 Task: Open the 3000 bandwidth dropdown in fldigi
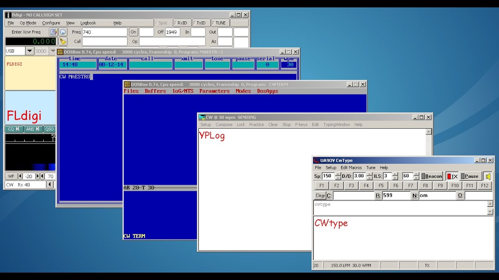pyautogui.click(x=53, y=51)
